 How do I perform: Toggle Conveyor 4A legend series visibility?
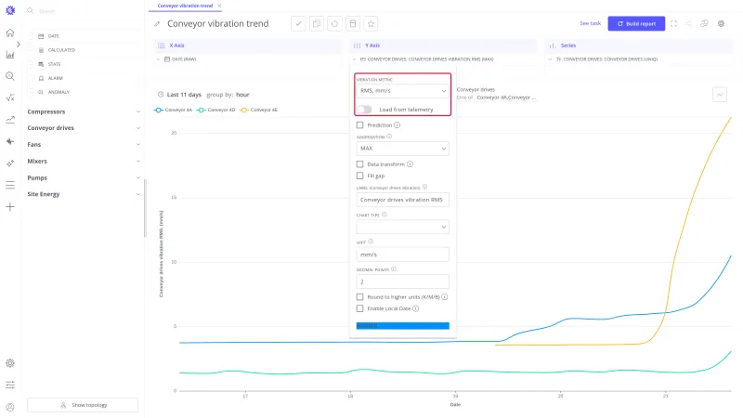(174, 110)
